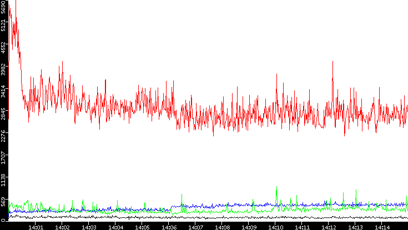This screenshot has height=230, width=408.
Task: Click the 5121 y-axis value
Action: [3, 25]
